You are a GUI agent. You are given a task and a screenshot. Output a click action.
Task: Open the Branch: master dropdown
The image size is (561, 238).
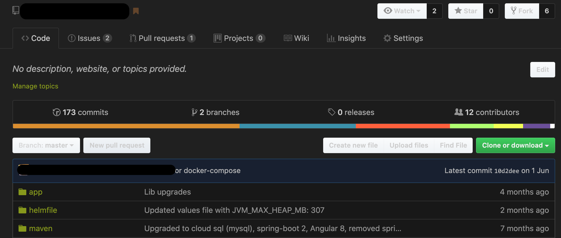pos(46,145)
